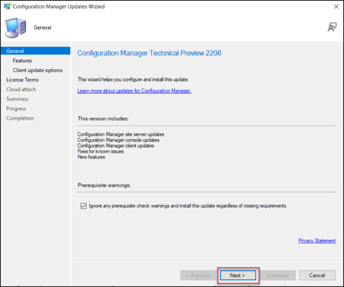This screenshot has width=344, height=287.
Task: Click 'Configuration Manager site server updates' line
Action: pyautogui.click(x=120, y=134)
